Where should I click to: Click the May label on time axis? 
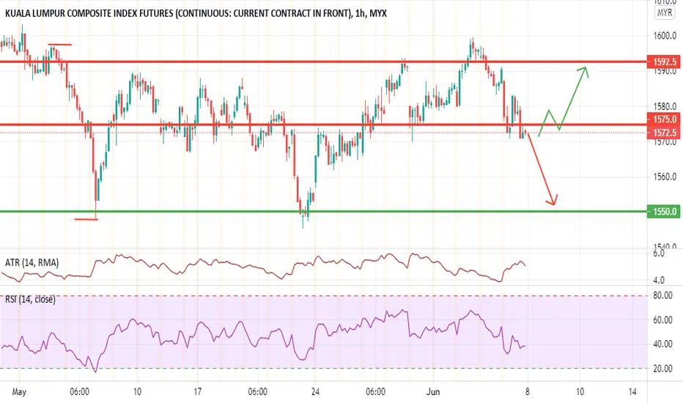[19, 392]
